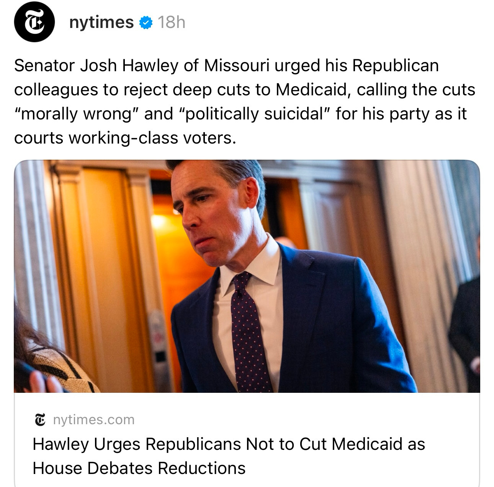Click the small NYT logo beside nytimes.com
The image size is (494, 487).
[40, 420]
